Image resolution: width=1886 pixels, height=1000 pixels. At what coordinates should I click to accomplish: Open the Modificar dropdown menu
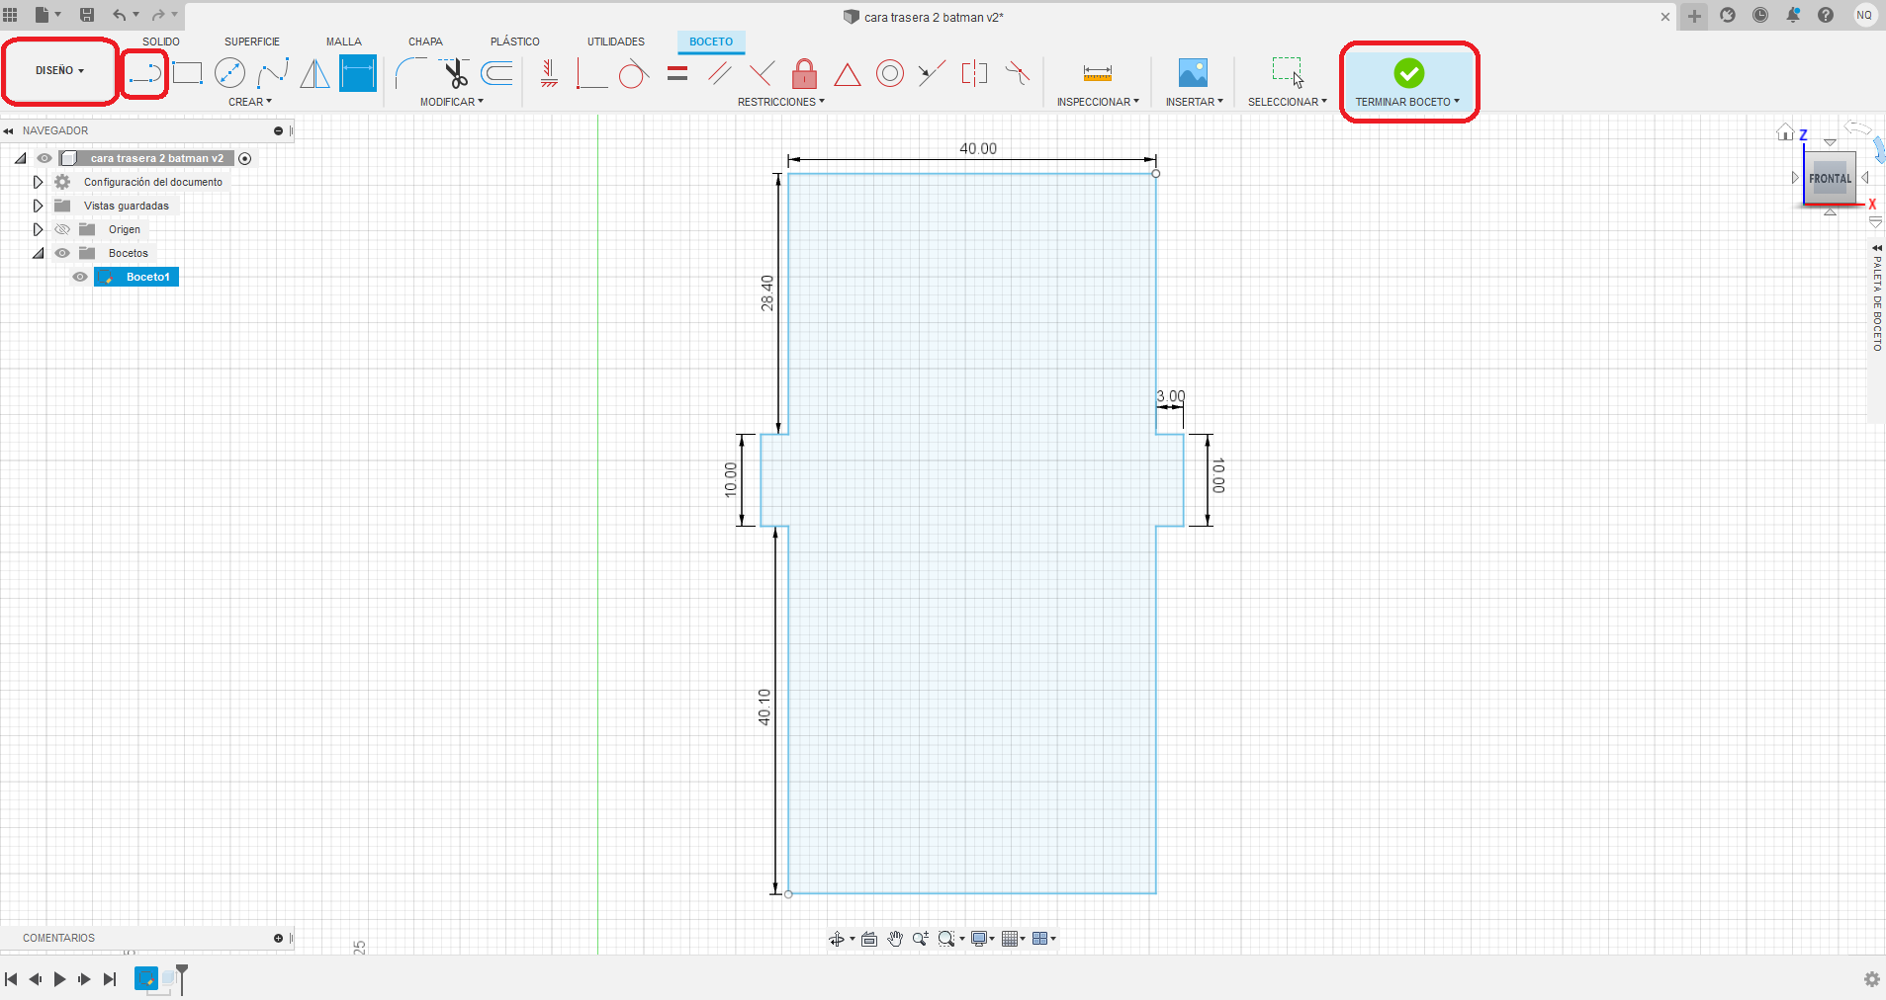(x=452, y=102)
